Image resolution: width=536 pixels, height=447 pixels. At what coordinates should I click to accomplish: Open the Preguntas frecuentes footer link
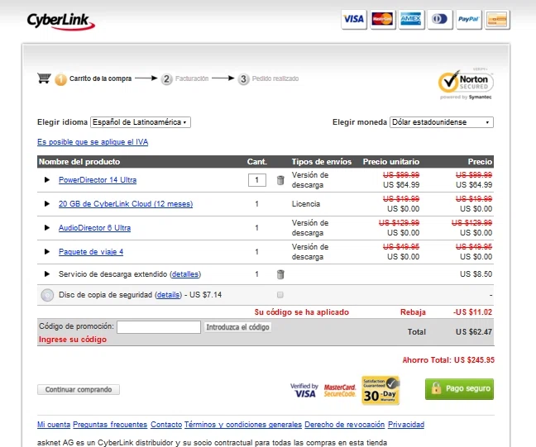point(110,425)
